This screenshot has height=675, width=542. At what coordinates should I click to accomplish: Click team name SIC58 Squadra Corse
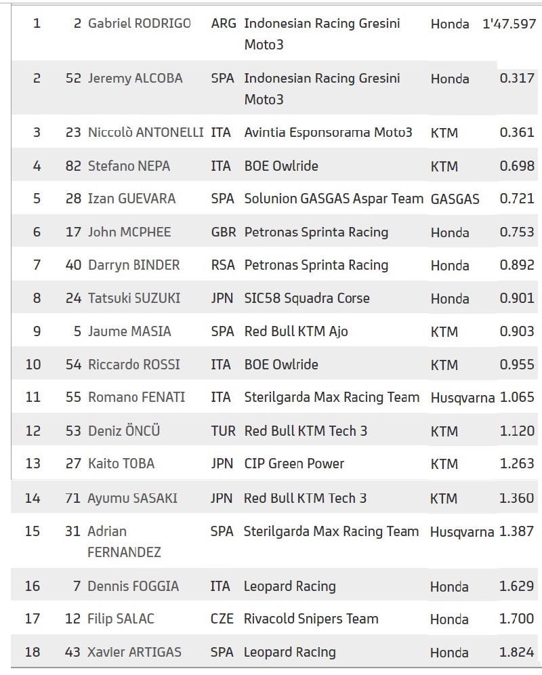[307, 298]
